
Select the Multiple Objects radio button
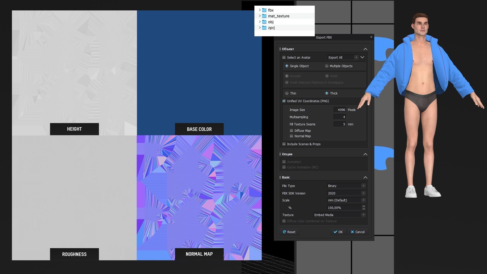pos(327,66)
